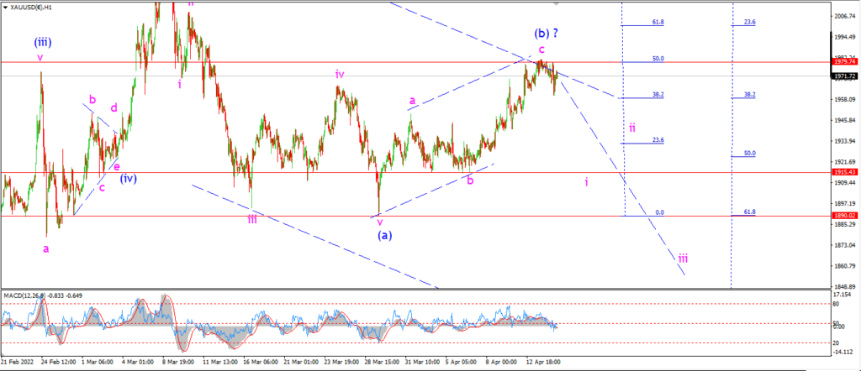Select the blue (a) wave label
This screenshot has width=861, height=371.
pos(384,236)
